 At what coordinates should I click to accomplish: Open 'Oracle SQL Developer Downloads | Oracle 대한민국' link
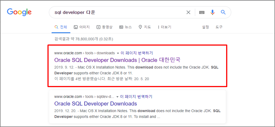117,60
